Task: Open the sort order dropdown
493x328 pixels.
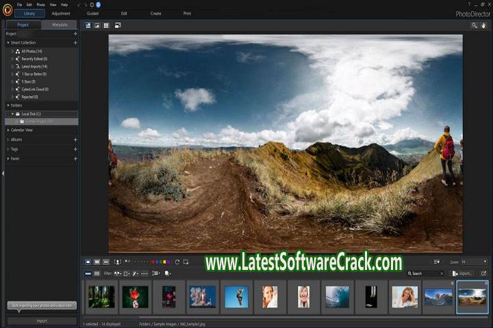Action: [156, 273]
